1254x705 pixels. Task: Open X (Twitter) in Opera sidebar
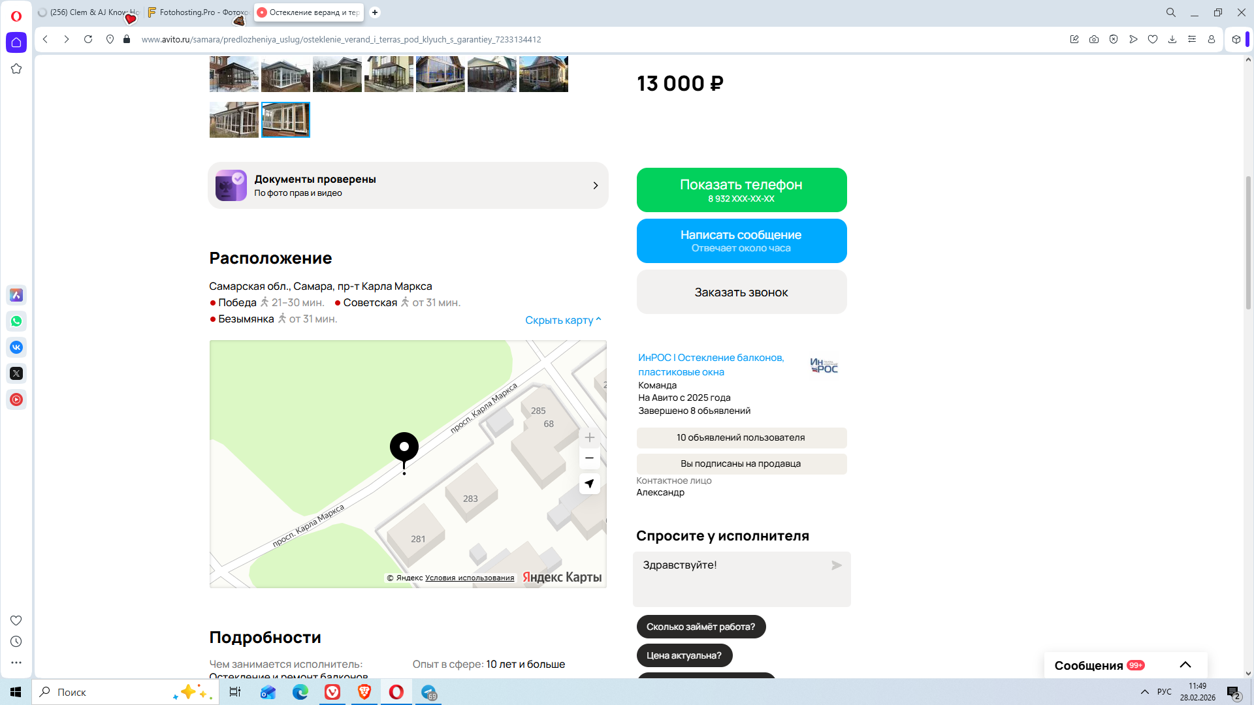(16, 373)
